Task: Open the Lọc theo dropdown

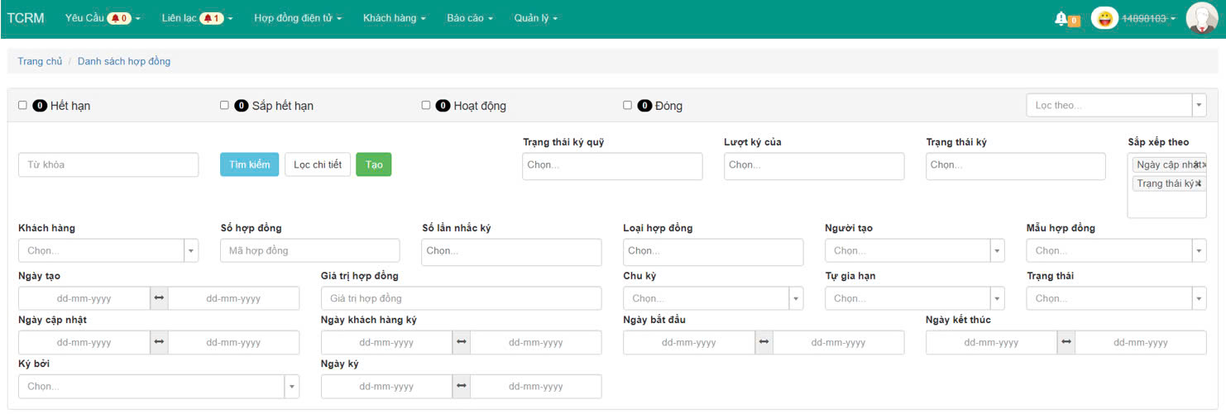Action: click(1115, 105)
